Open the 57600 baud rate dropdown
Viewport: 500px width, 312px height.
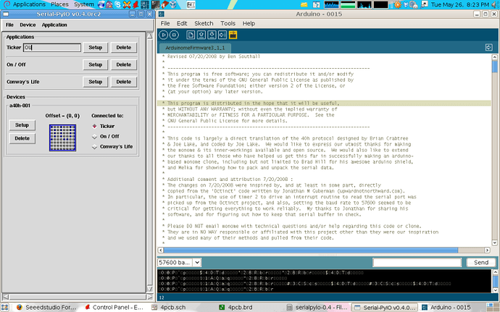coord(197,262)
